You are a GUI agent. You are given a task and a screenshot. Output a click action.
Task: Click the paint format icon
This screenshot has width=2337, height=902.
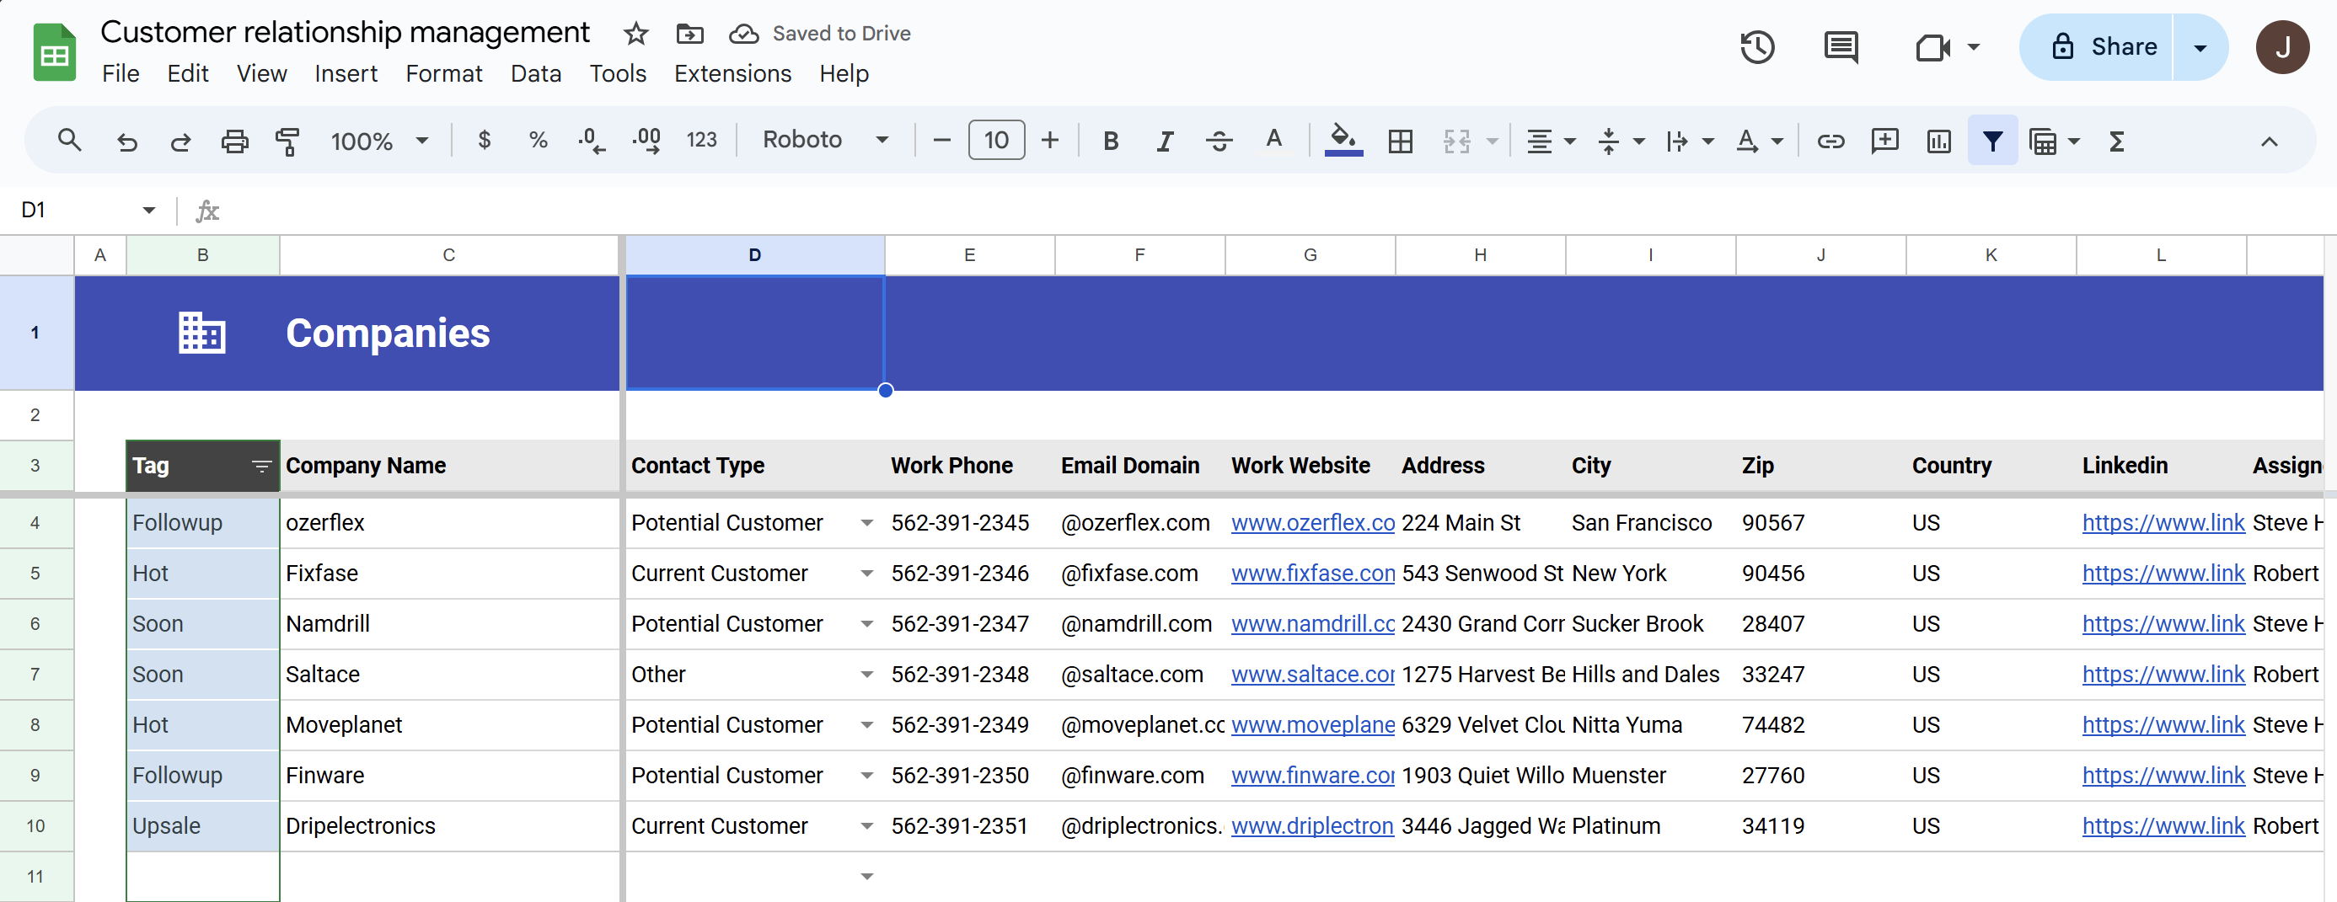(287, 141)
